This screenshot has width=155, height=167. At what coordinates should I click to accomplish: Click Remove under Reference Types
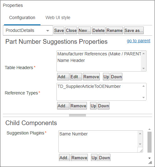(x=78, y=106)
